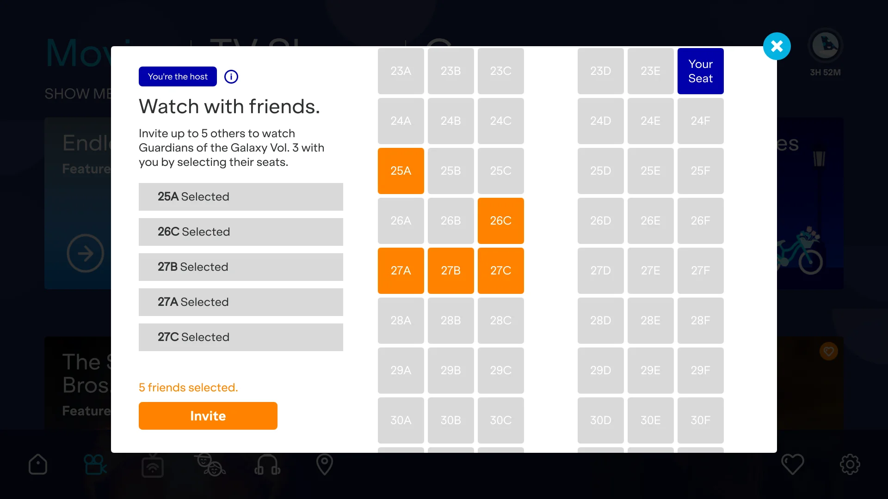Click the screen mirroring icon

(x=153, y=464)
